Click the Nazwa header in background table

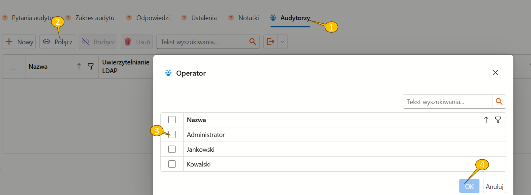pyautogui.click(x=38, y=66)
